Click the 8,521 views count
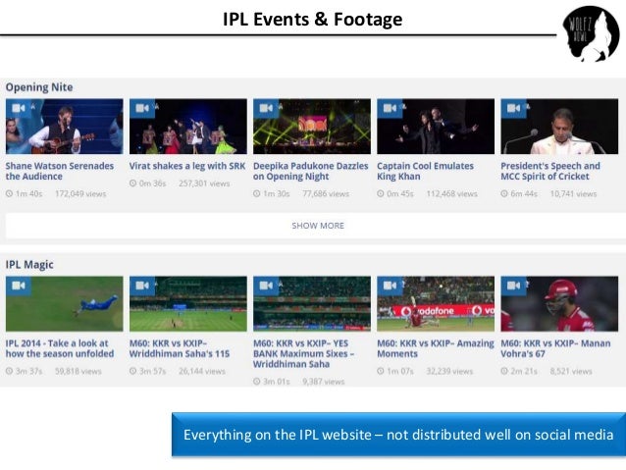The width and height of the screenshot is (626, 470). (x=571, y=371)
